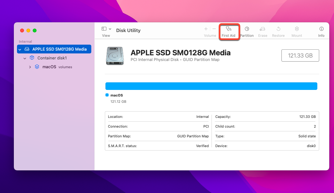
Task: Collapse Container disk1 chevron
Action: click(25, 58)
